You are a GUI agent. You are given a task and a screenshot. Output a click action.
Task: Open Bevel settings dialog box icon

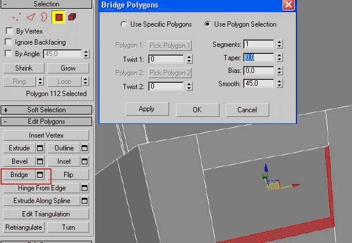(x=40, y=161)
